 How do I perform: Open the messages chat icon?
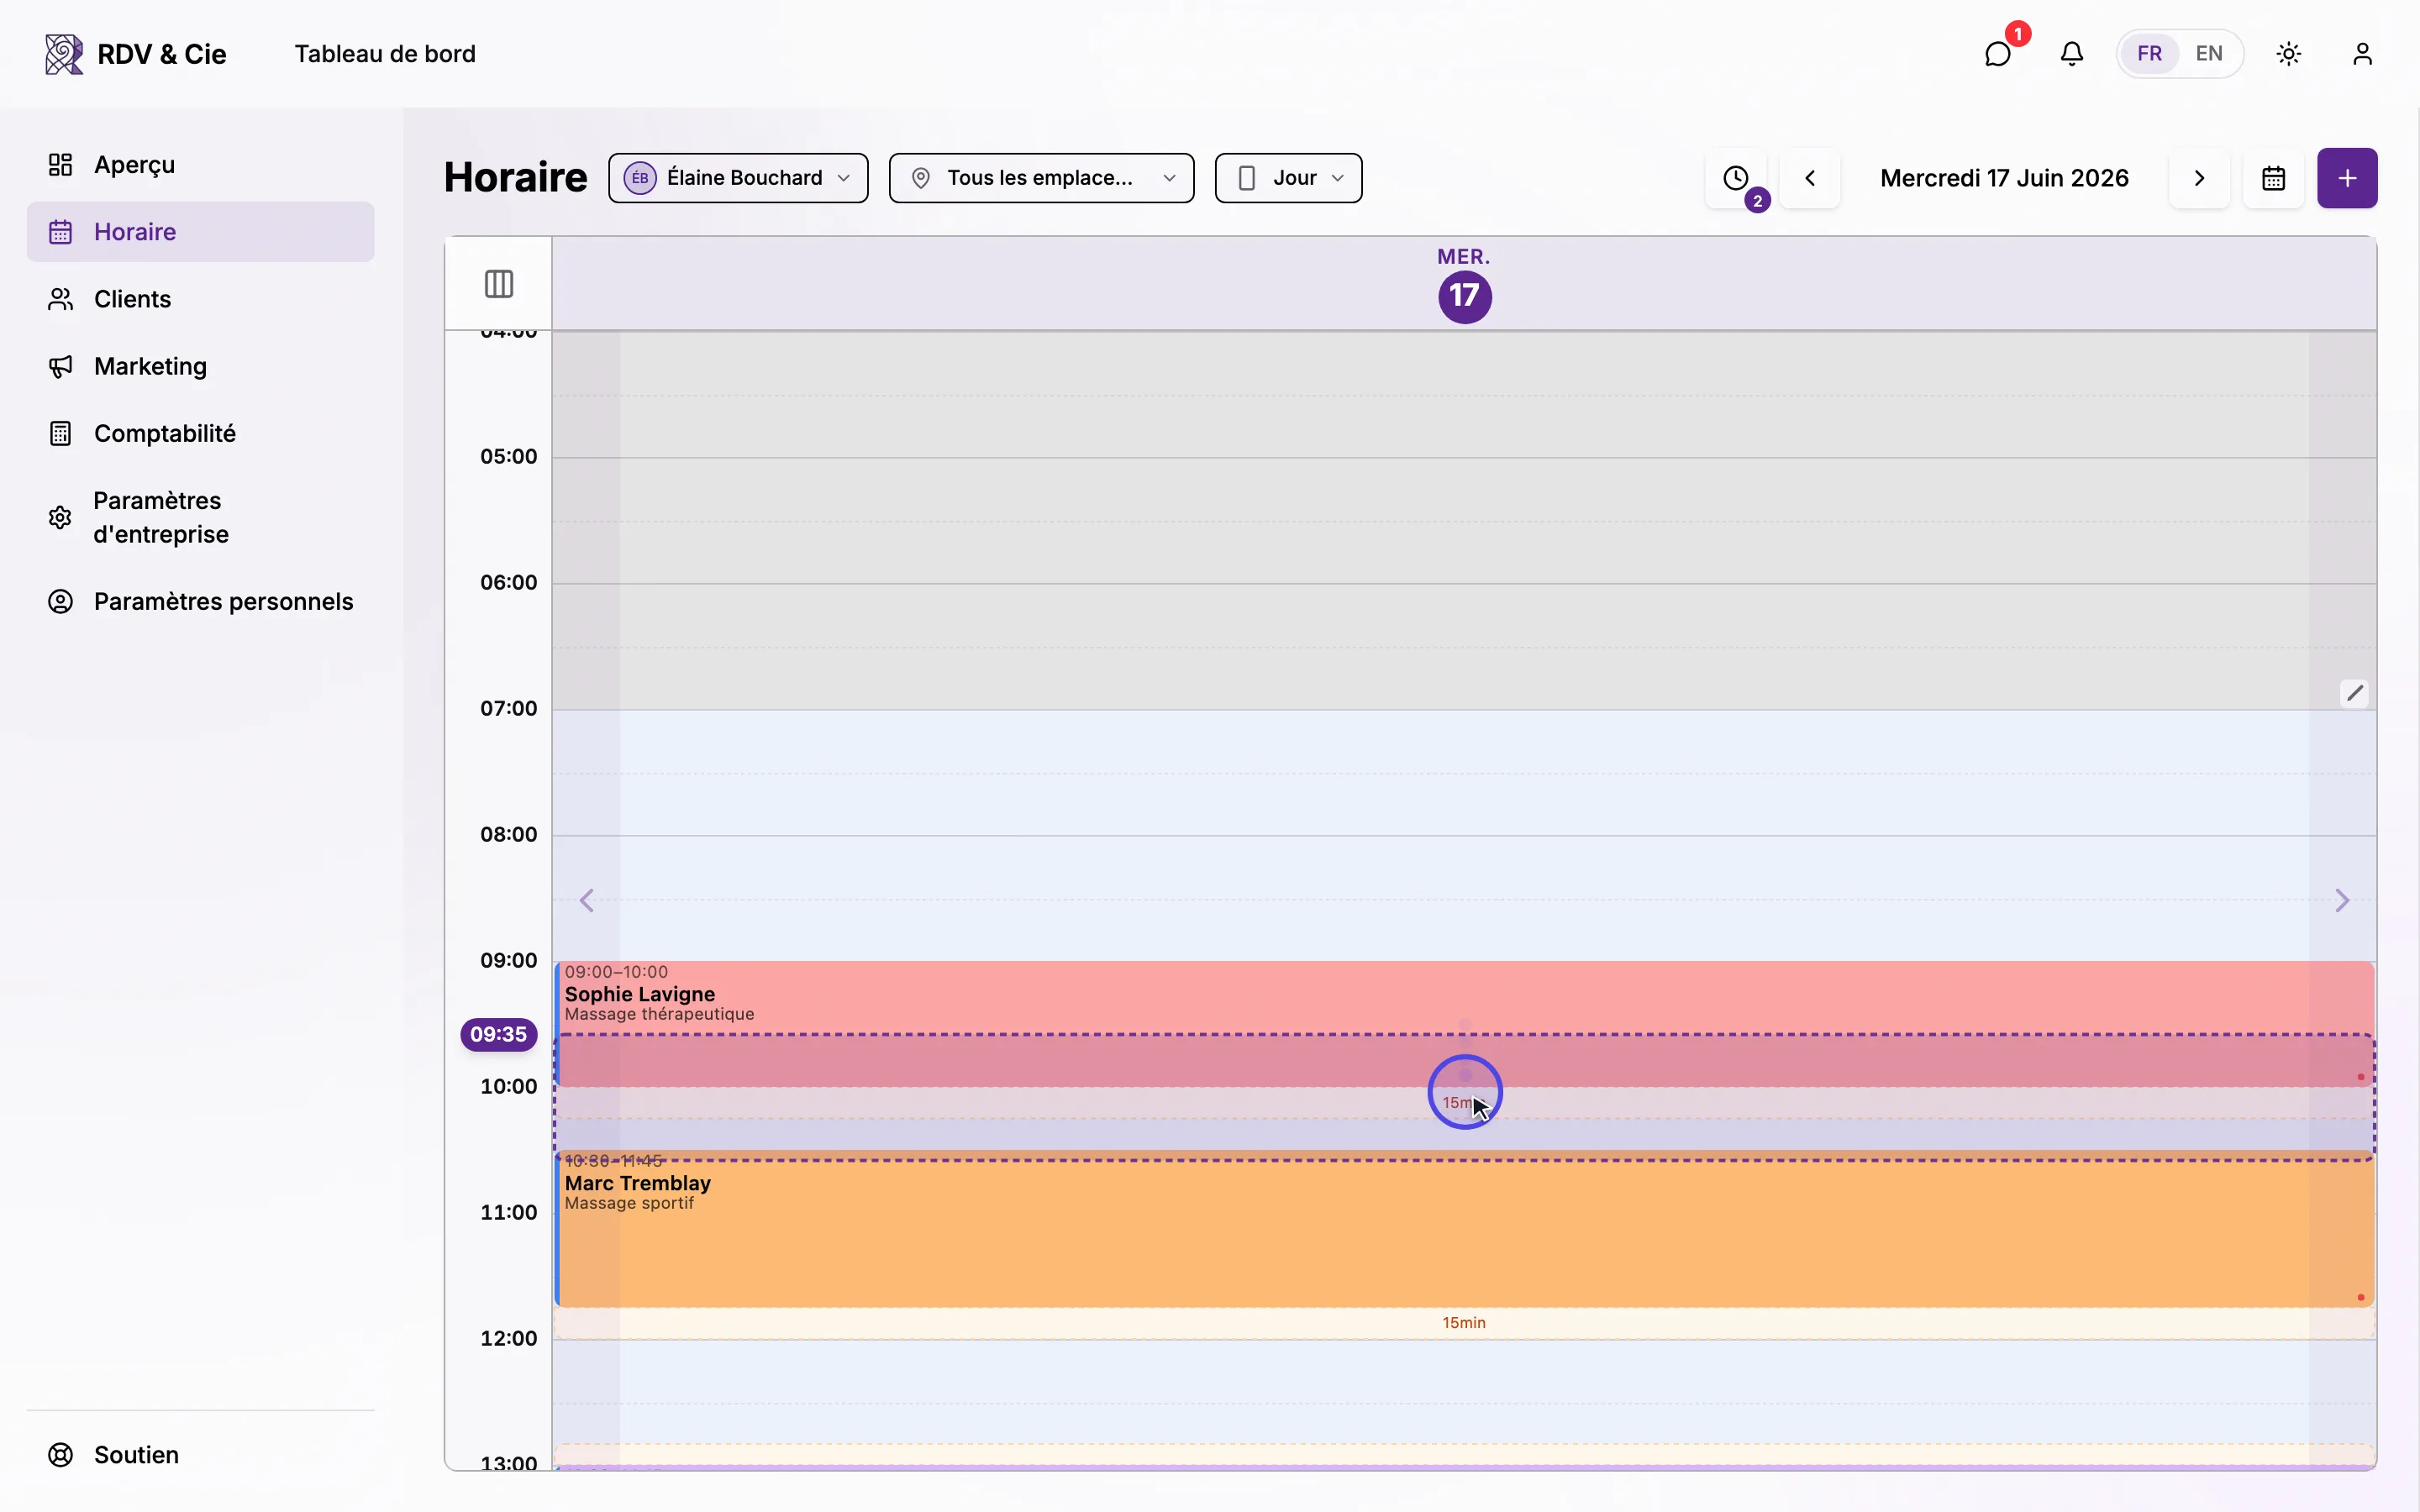click(x=1997, y=54)
